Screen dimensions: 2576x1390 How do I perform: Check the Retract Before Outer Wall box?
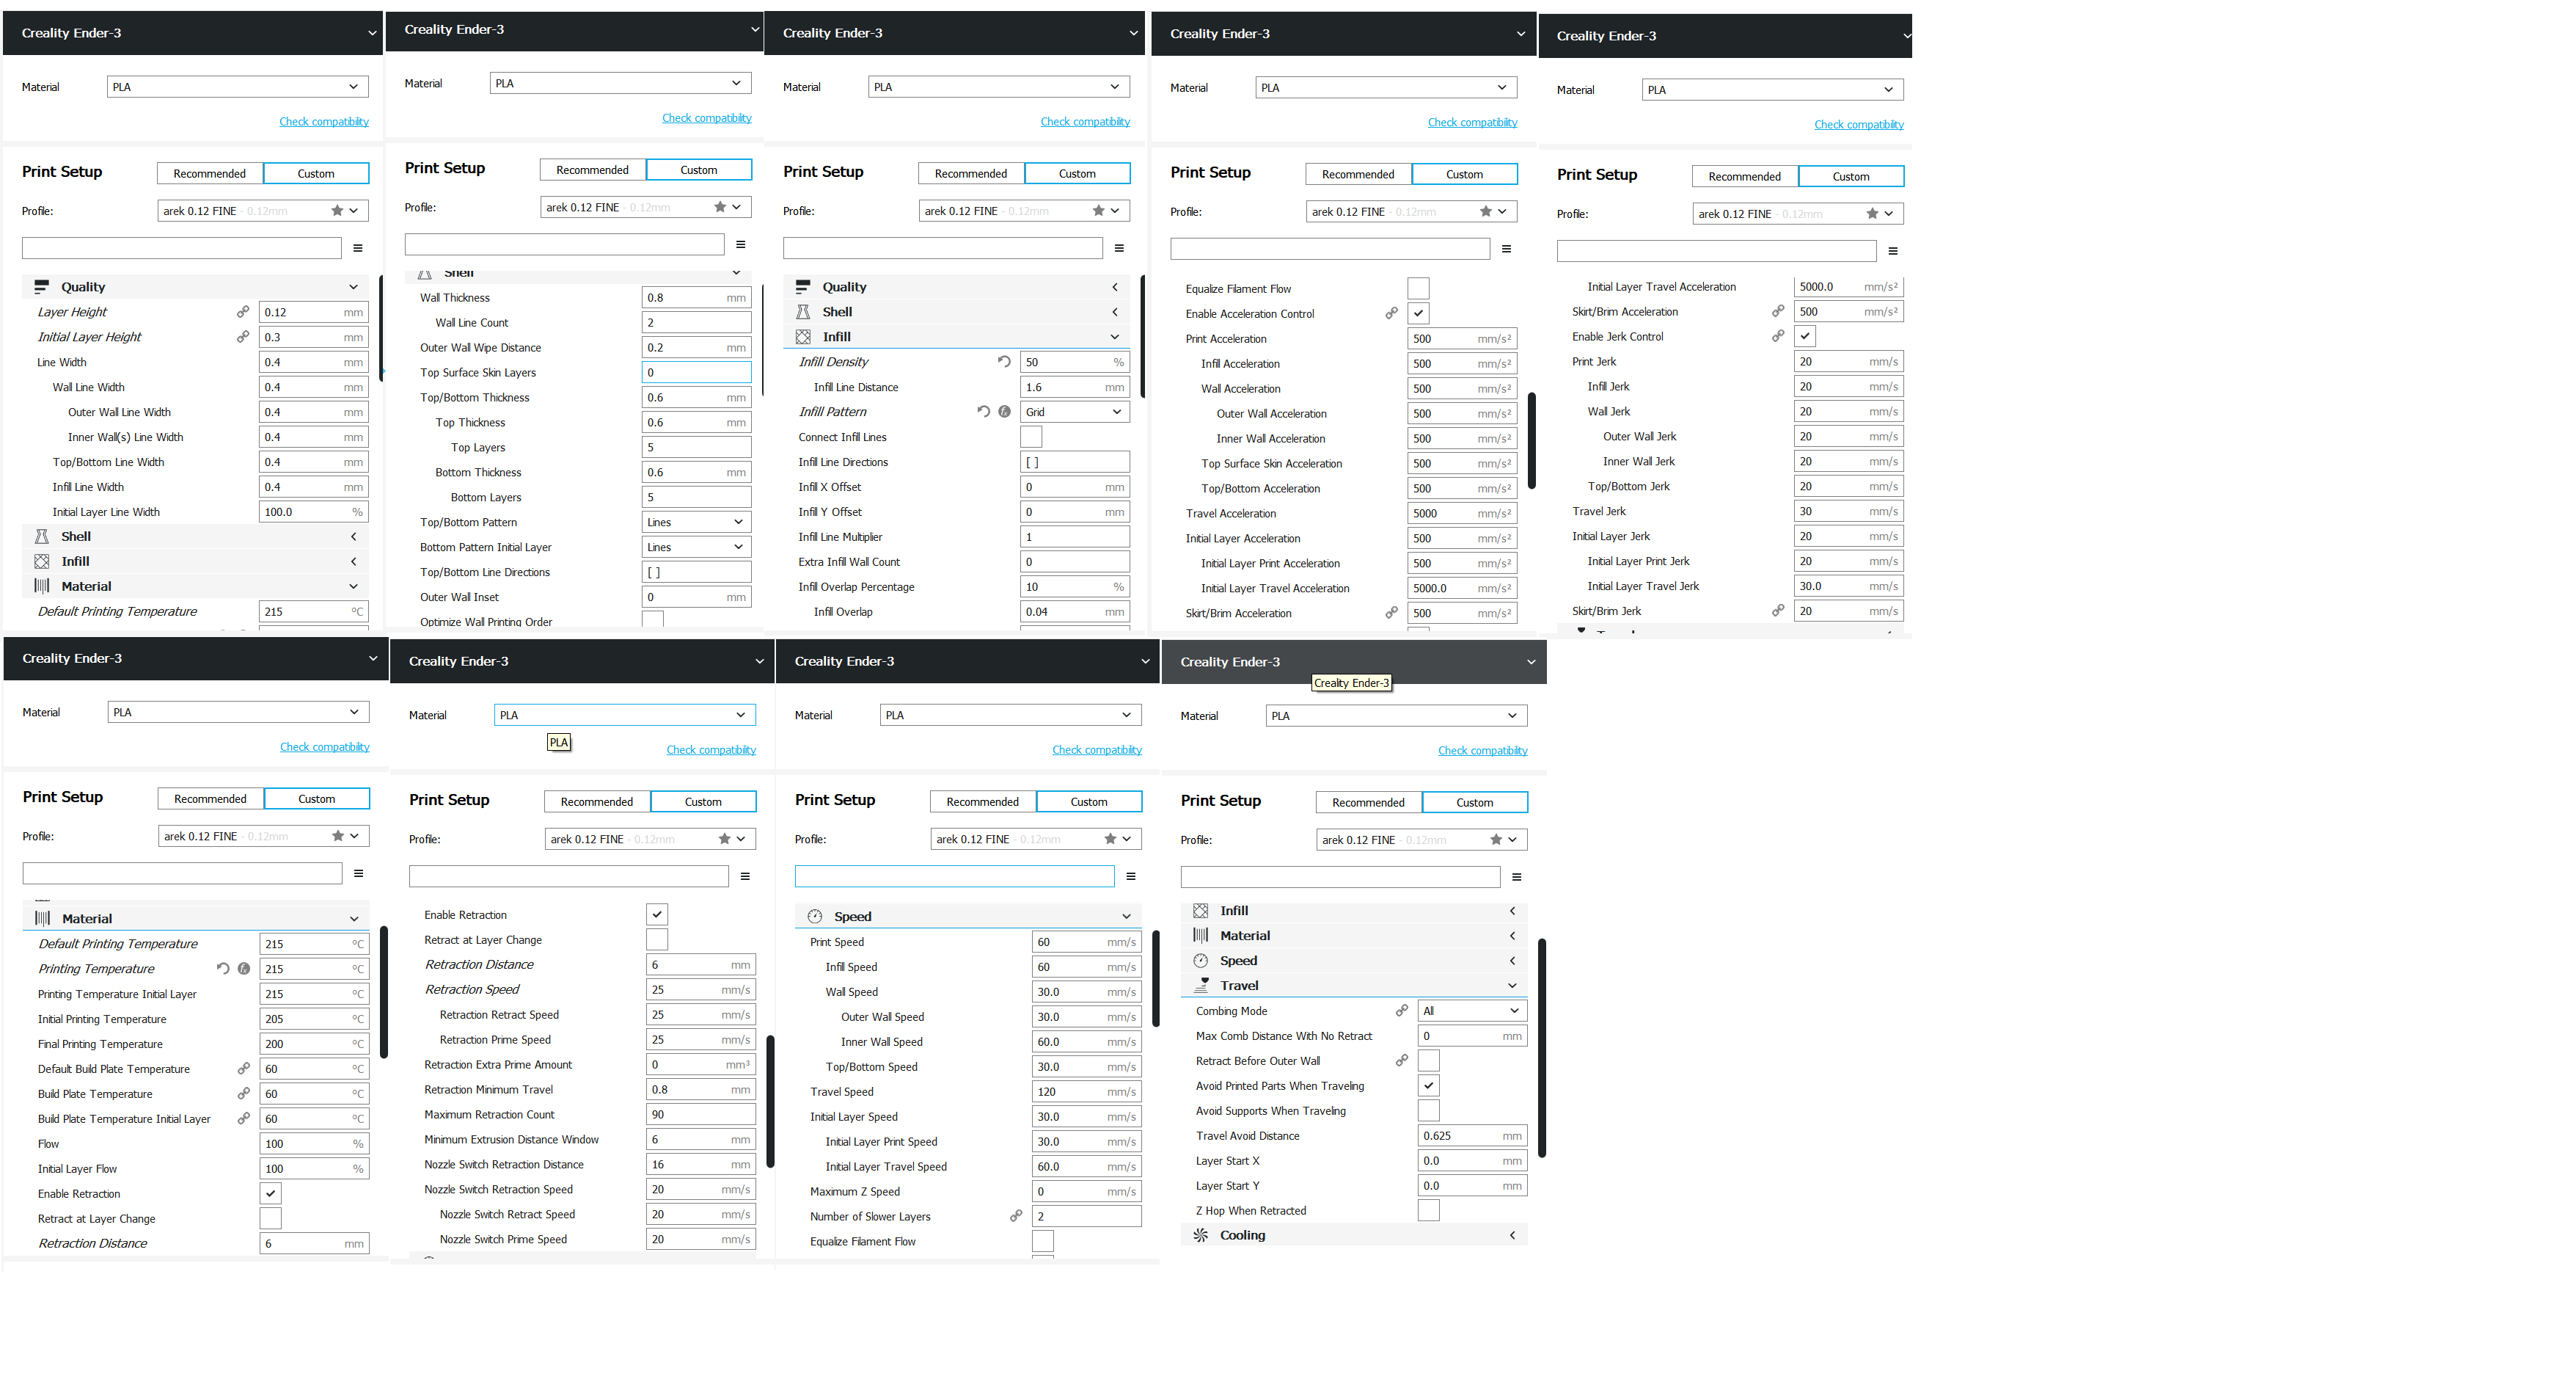tap(1429, 1060)
